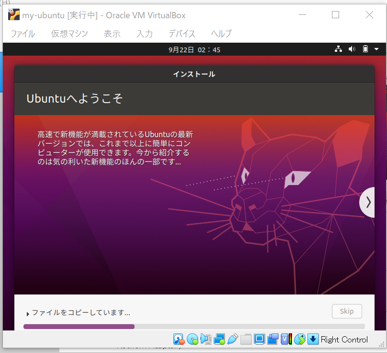Maximize the VirtualBox window
The image size is (387, 353).
[x=335, y=14]
